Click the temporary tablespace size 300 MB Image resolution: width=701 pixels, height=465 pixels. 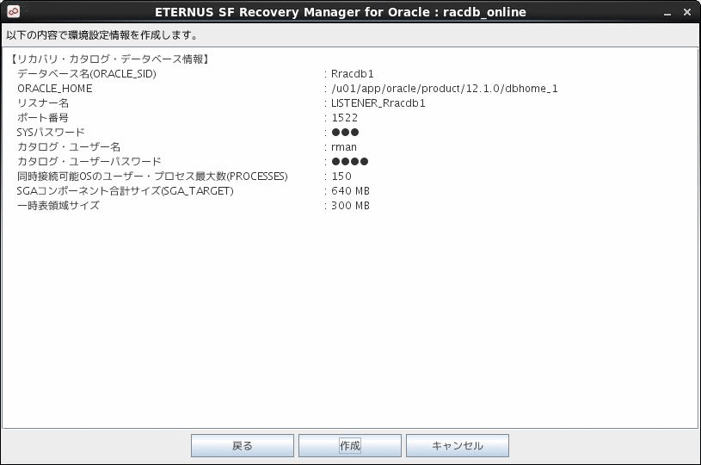tap(351, 206)
